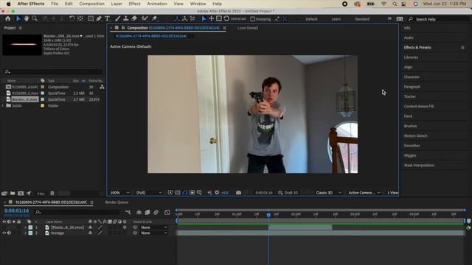Open the (Full) resolution dropdown
The width and height of the screenshot is (472, 265).
[149, 193]
